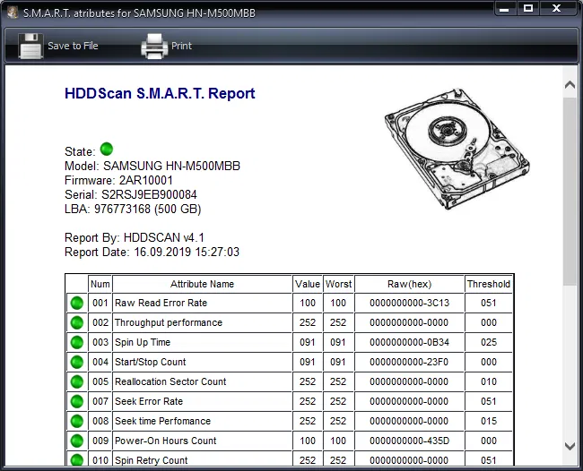
Task: Click the Save to File floppy icon
Action: click(30, 46)
